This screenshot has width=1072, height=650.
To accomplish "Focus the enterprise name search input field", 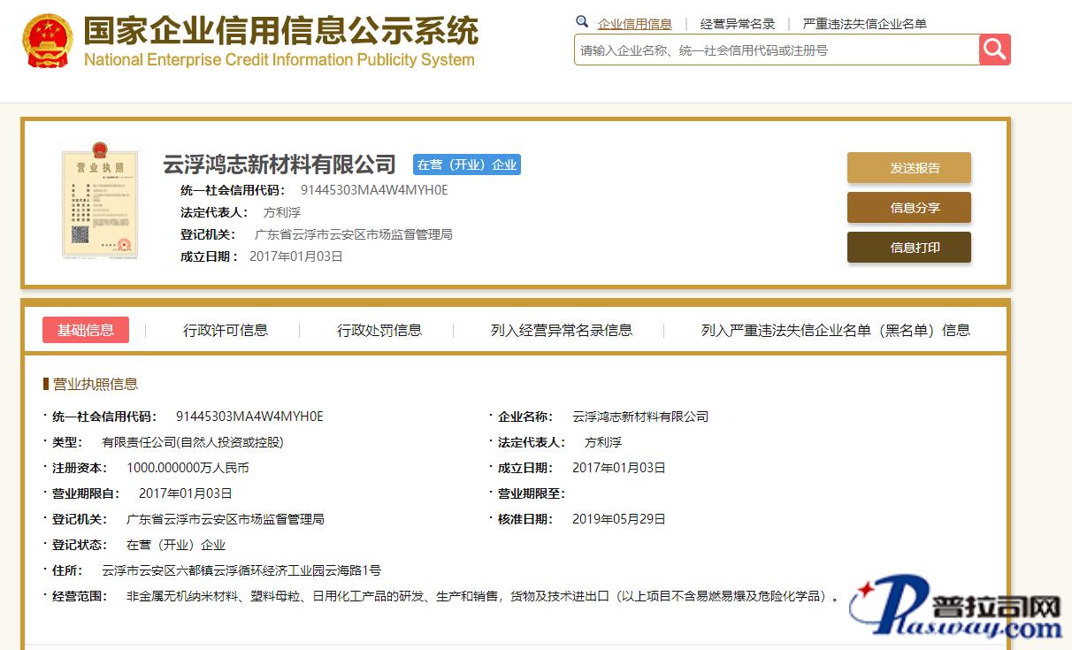I will click(776, 50).
